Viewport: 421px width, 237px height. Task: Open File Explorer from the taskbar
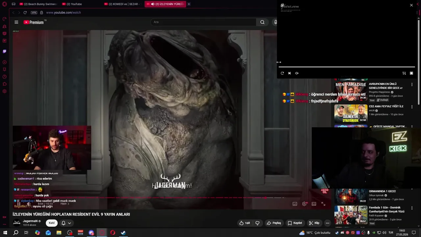click(59, 233)
